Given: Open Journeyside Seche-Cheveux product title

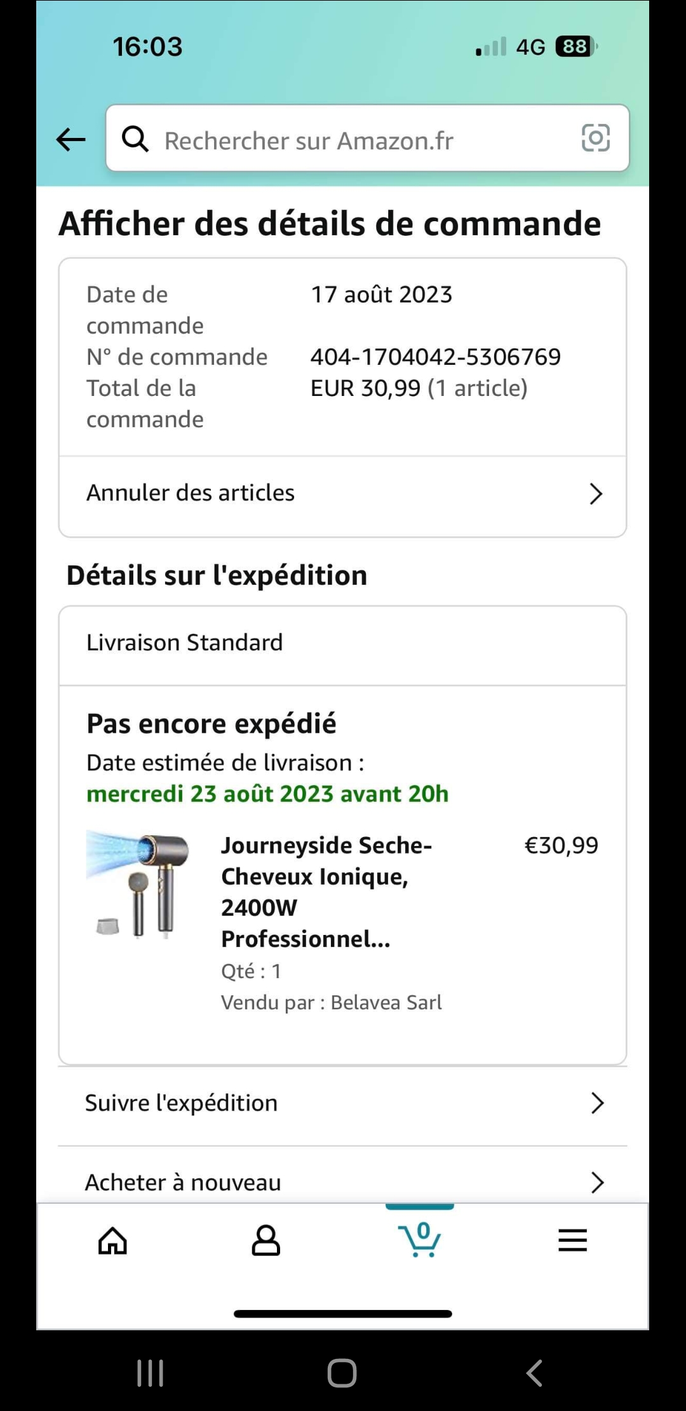Looking at the screenshot, I should [326, 892].
